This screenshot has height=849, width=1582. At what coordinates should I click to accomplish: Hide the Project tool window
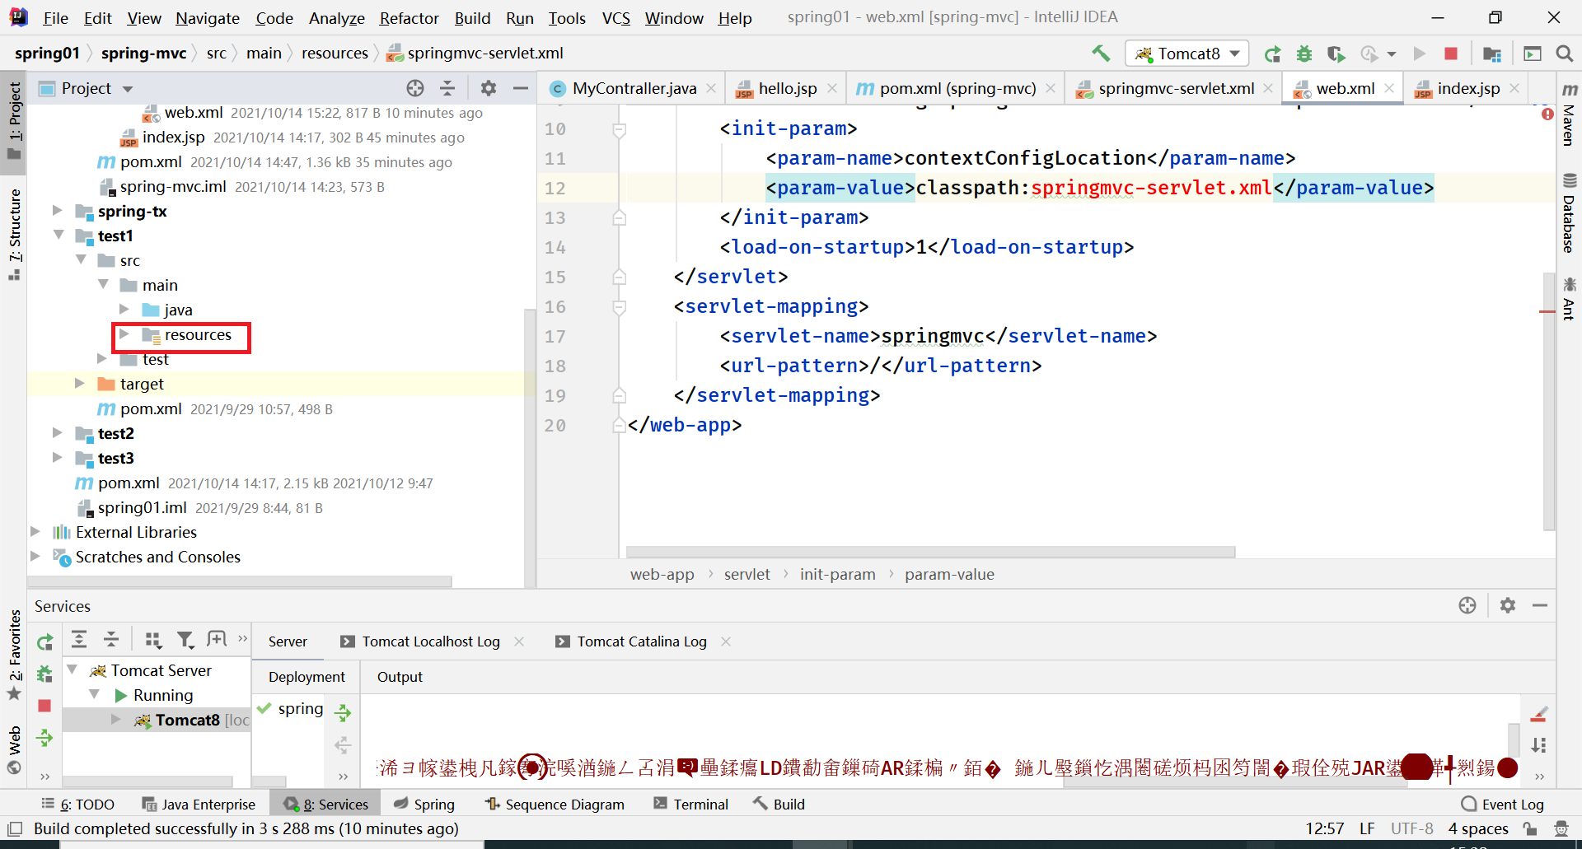(x=521, y=88)
